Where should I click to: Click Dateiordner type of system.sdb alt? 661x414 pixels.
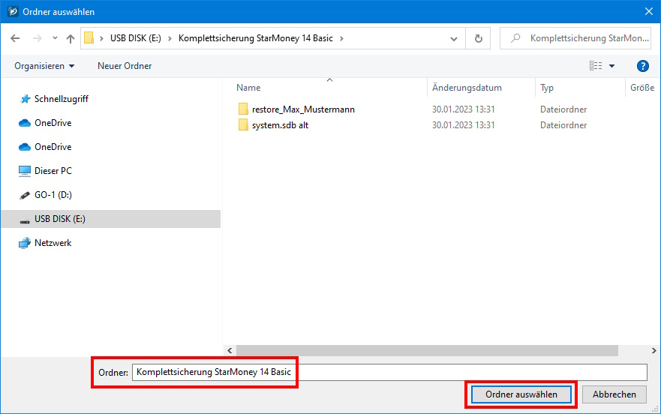(x=563, y=125)
